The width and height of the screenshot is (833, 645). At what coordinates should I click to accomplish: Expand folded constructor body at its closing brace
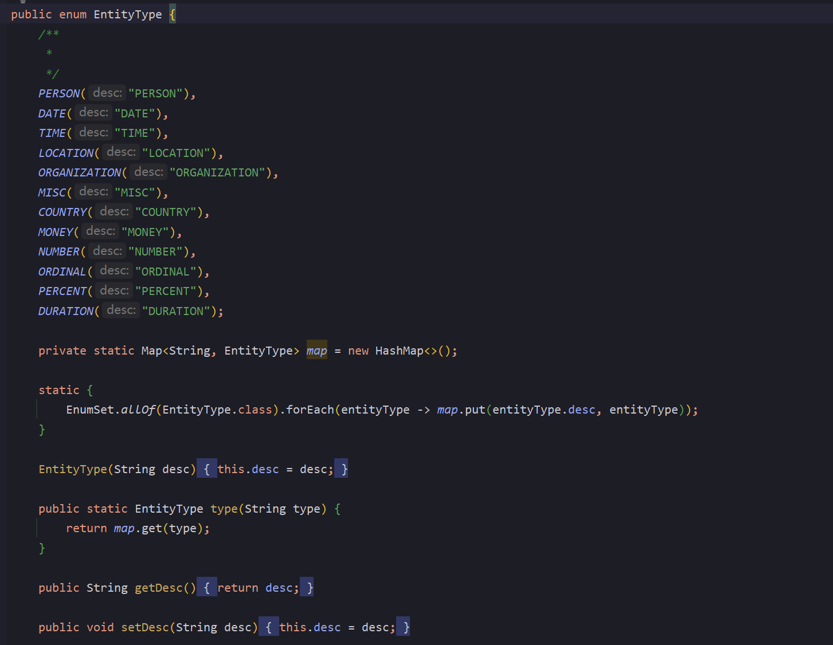tap(342, 469)
